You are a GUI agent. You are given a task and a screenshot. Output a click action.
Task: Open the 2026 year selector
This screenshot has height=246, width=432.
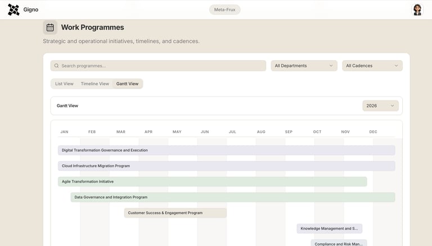click(380, 106)
